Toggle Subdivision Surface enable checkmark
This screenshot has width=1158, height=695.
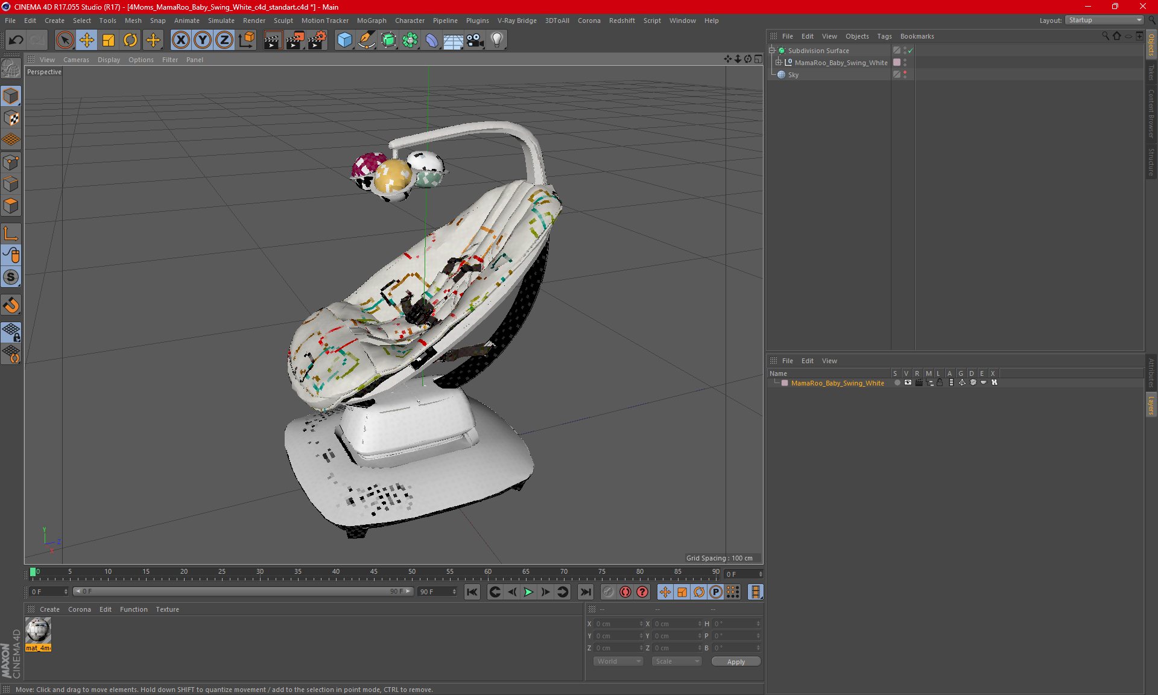tap(911, 51)
